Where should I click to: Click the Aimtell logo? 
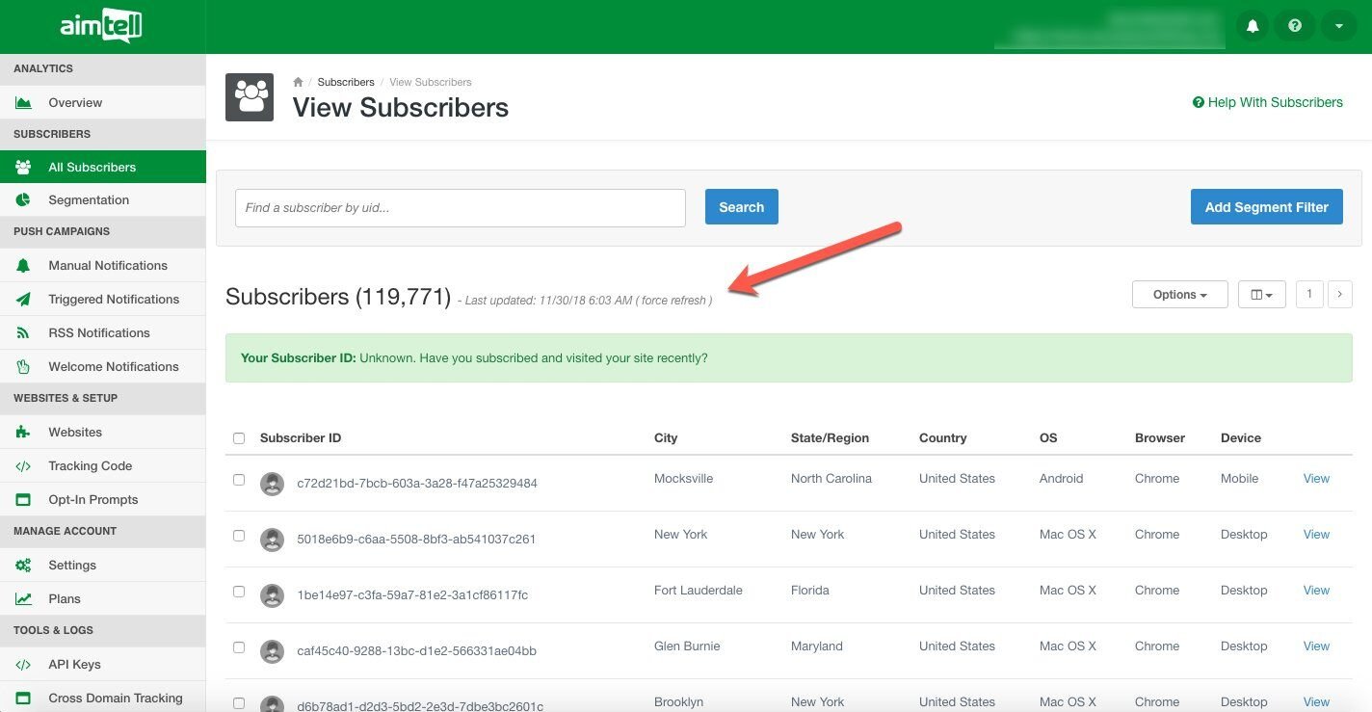101,27
